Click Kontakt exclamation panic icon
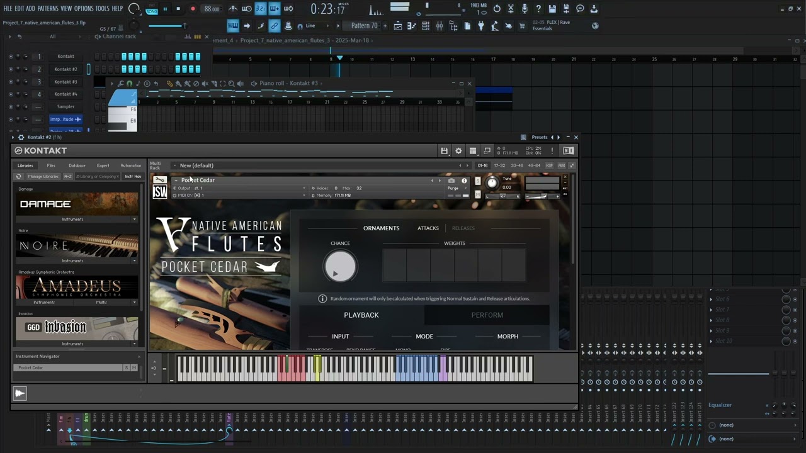 pos(552,151)
